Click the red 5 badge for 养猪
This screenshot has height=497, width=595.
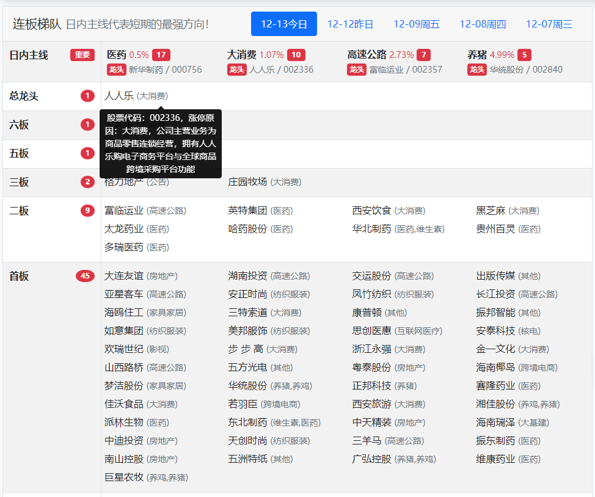click(524, 54)
